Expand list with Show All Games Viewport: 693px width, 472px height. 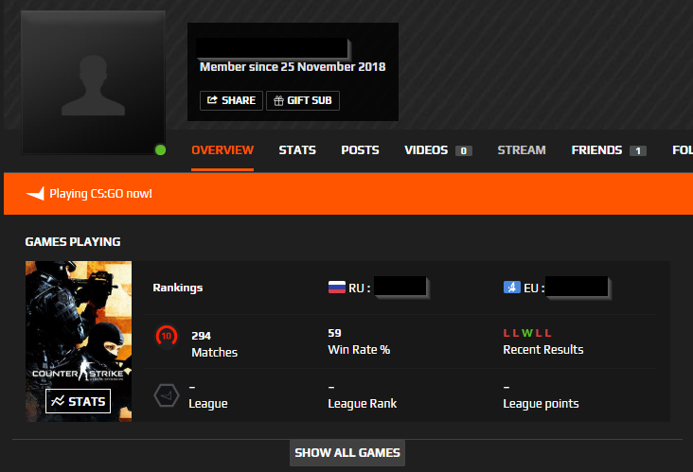click(347, 452)
